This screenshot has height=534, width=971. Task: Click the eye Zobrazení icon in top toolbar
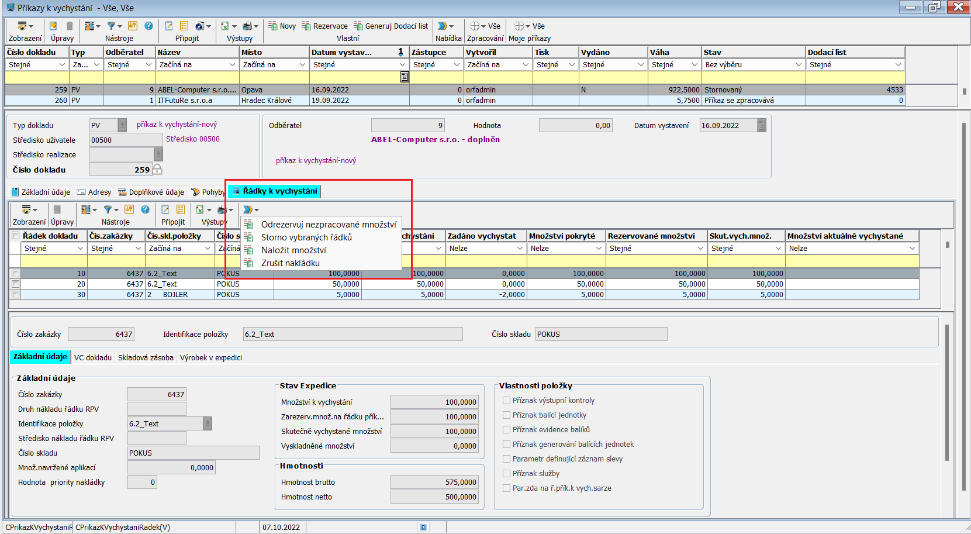pos(22,26)
